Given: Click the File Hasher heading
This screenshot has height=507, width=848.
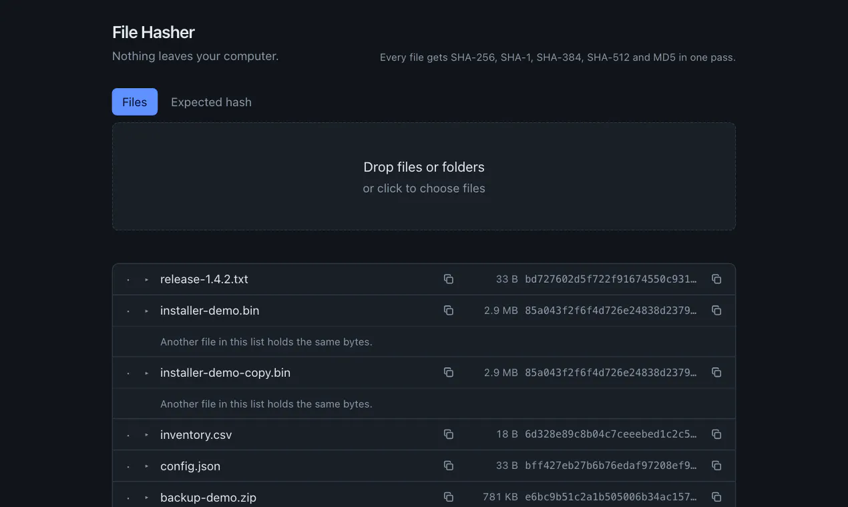Looking at the screenshot, I should [x=154, y=32].
